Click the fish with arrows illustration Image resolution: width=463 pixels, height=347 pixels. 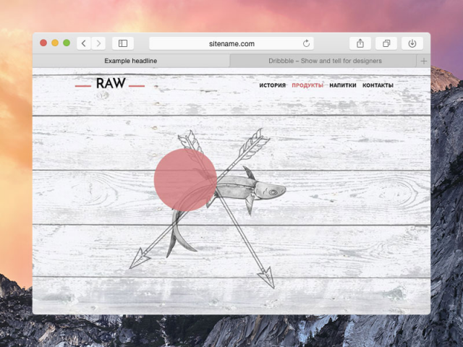pos(208,208)
